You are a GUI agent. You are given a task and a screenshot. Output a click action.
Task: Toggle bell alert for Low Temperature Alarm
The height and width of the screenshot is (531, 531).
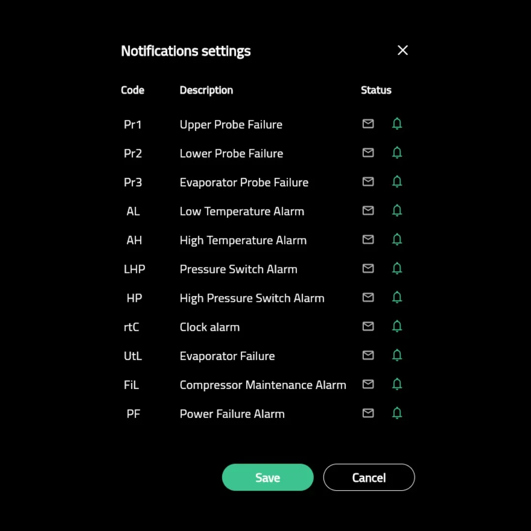coord(397,211)
